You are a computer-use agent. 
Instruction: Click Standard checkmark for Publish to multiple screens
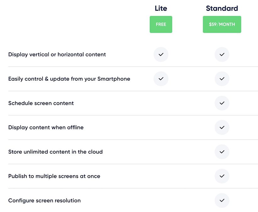coord(222,176)
